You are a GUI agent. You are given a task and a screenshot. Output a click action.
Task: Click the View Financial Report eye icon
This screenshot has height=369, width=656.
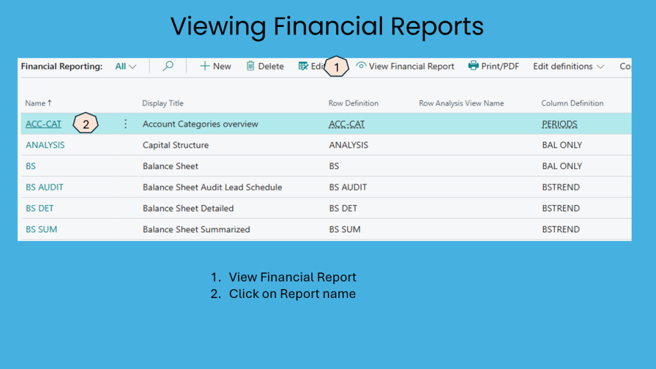[x=361, y=66]
